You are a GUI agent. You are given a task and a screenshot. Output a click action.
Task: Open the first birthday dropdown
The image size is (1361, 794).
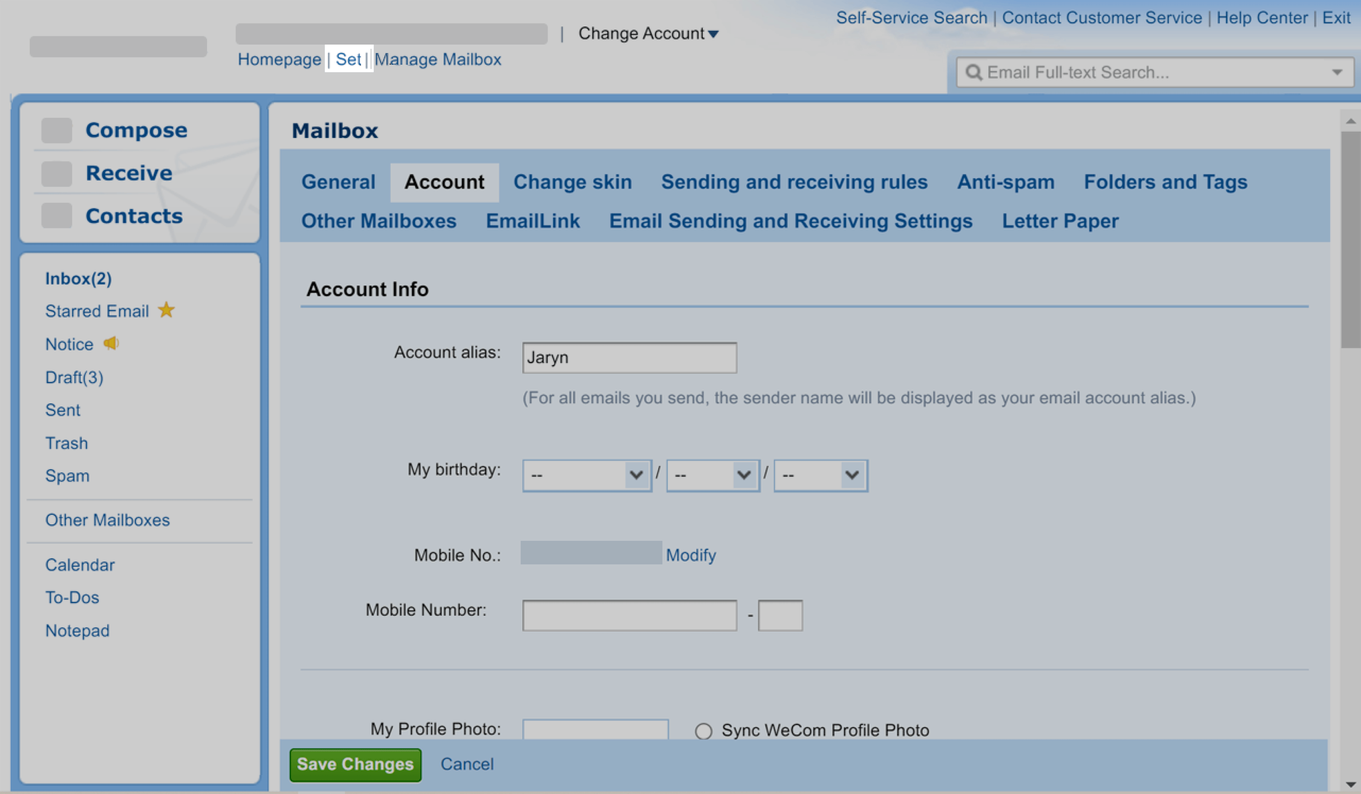tap(587, 475)
